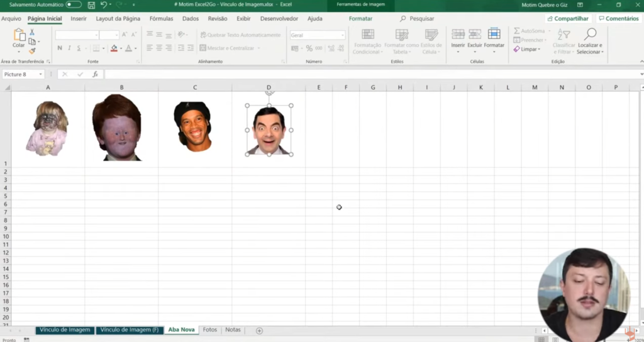Toggle align text left

150,48
